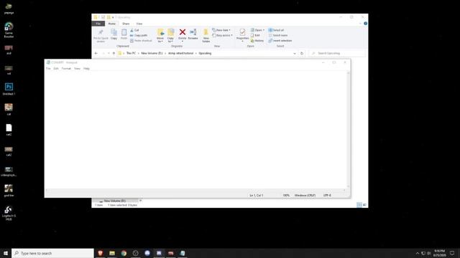The image size is (460, 258).
Task: Open Notepad File menu
Action: point(48,69)
